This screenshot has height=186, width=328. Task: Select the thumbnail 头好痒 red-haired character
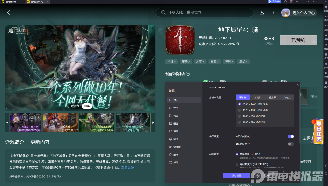(x=61, y=123)
